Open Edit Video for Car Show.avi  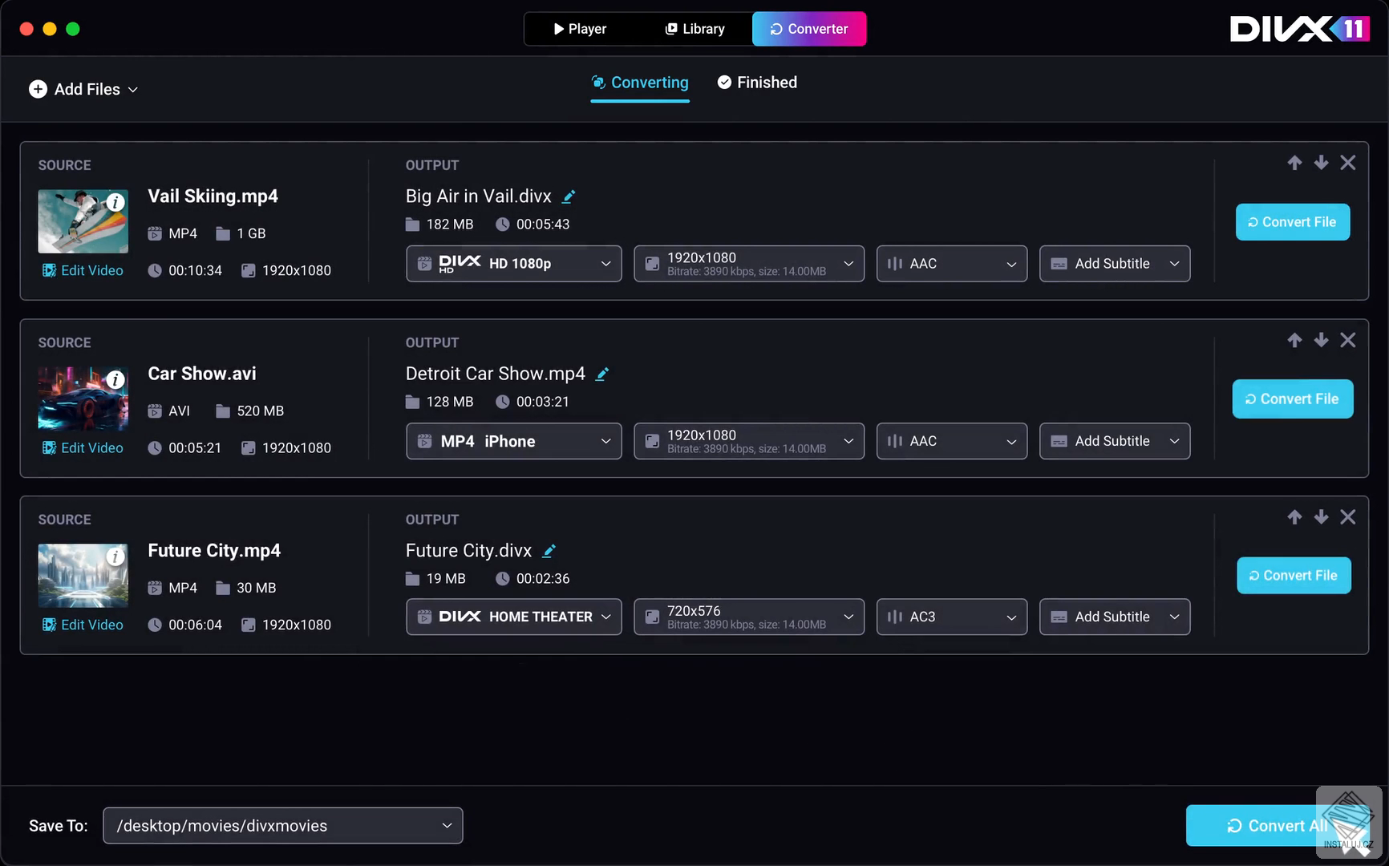pos(83,447)
